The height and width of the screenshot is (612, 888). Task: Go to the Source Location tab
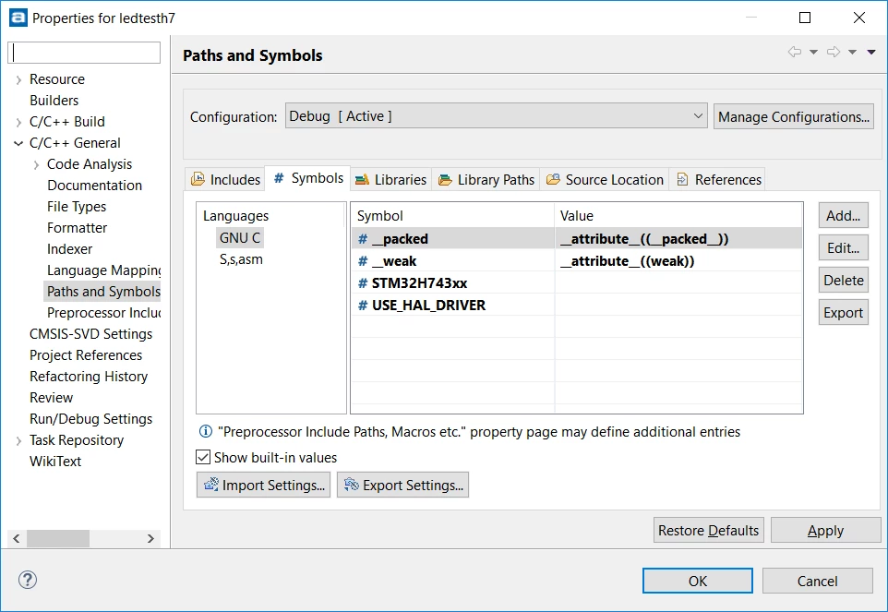(x=605, y=179)
